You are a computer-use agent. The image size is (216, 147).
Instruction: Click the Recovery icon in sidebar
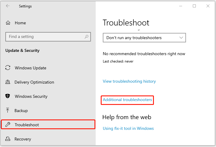tap(8, 139)
